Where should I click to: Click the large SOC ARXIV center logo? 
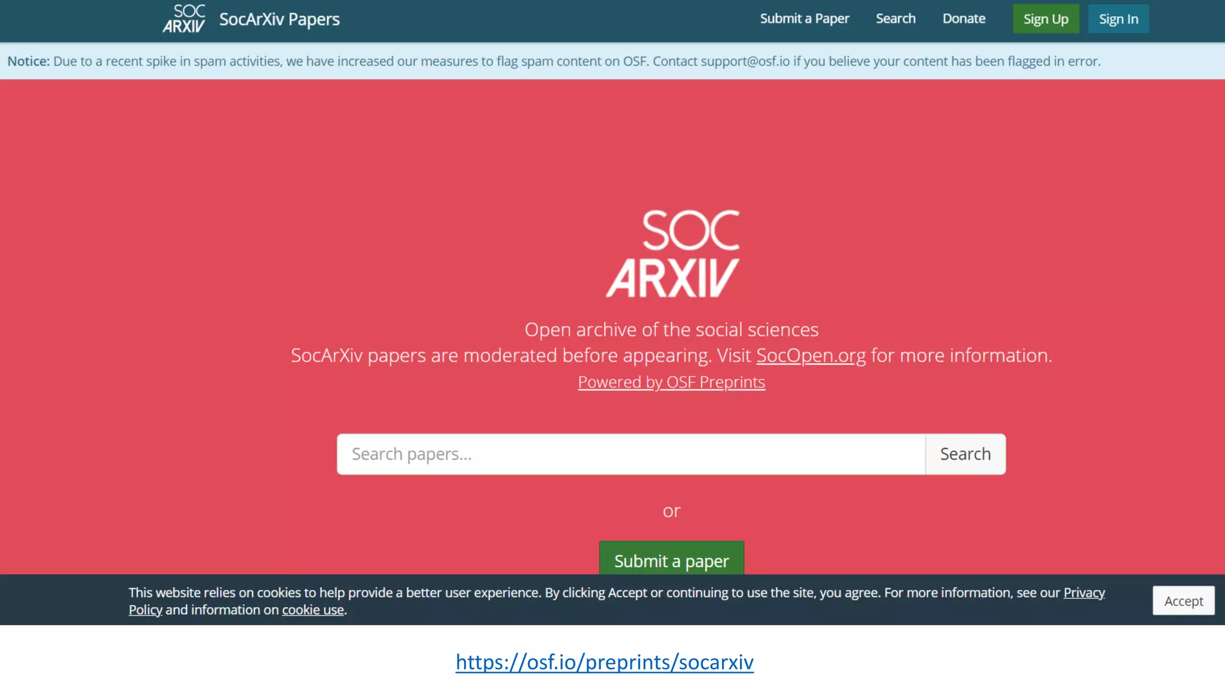(x=672, y=254)
